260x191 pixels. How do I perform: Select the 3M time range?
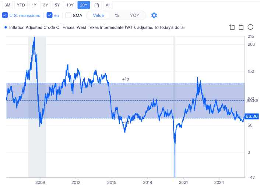[7, 5]
